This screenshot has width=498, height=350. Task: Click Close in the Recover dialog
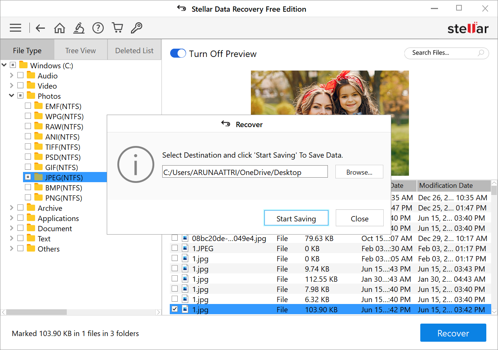(360, 218)
